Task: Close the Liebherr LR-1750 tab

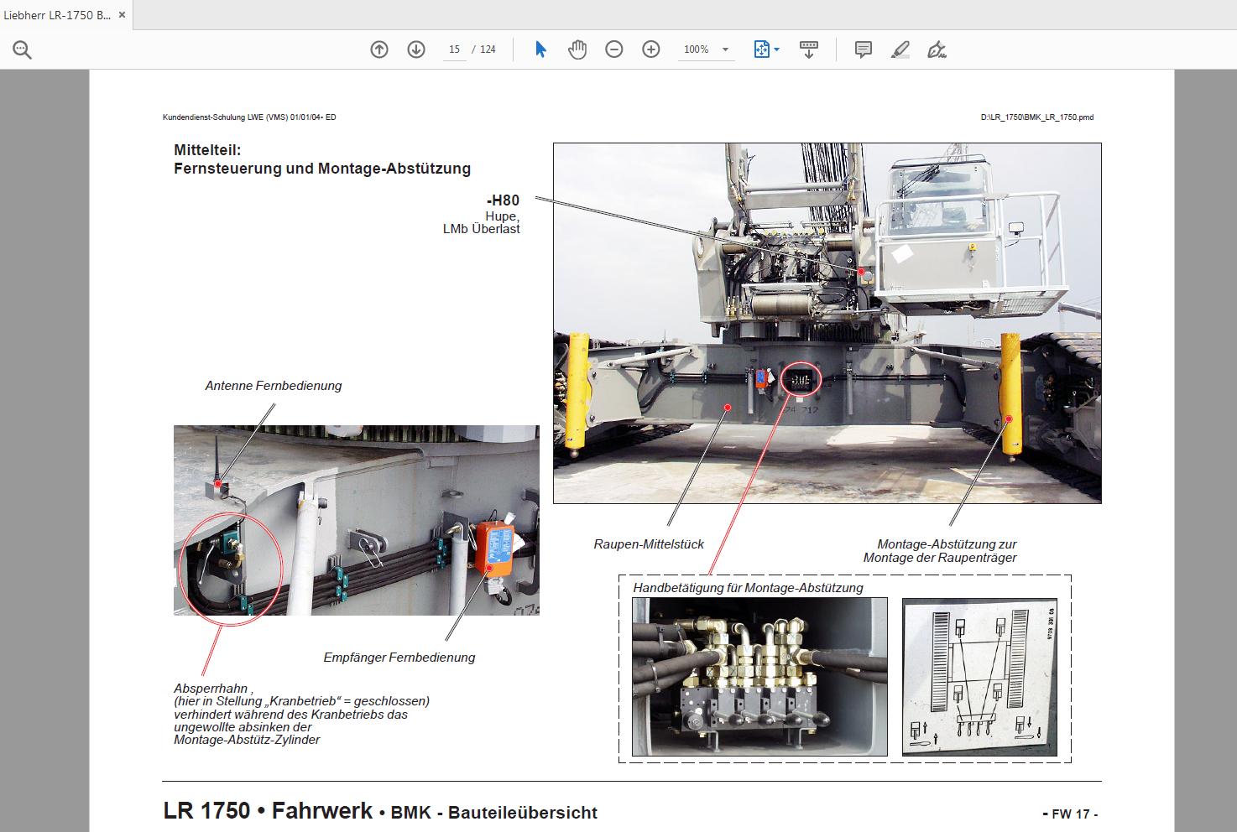Action: click(x=121, y=14)
